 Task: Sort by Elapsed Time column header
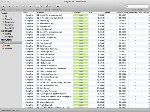[x=123, y=13]
